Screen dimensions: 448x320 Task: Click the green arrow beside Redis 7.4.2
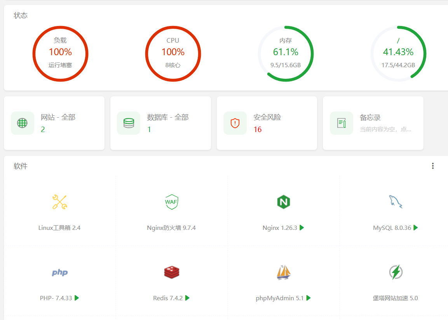[x=187, y=298]
